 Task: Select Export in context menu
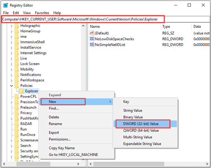tap(76, 133)
